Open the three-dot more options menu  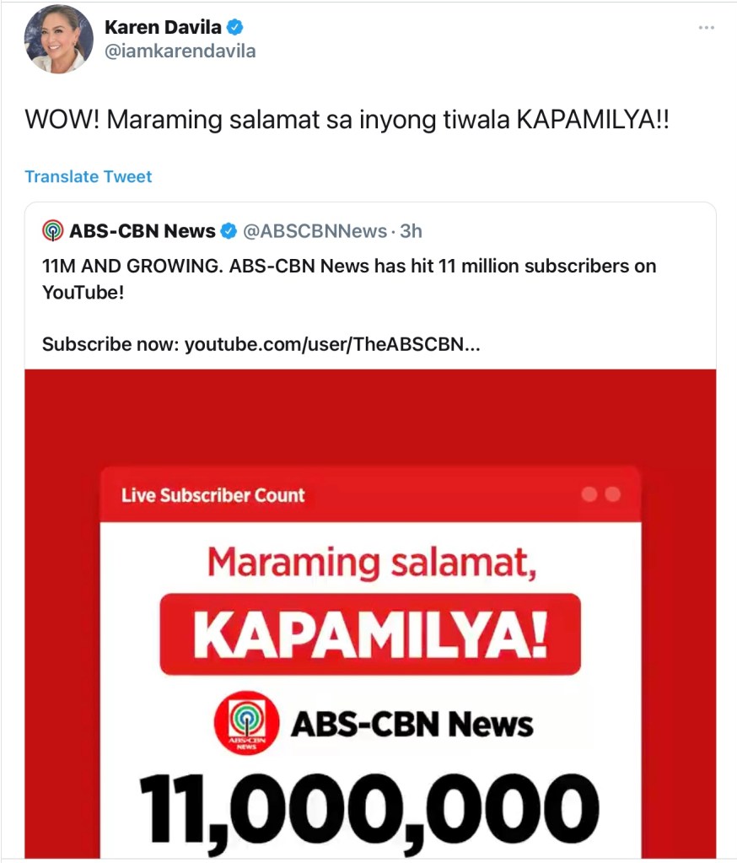point(706,28)
